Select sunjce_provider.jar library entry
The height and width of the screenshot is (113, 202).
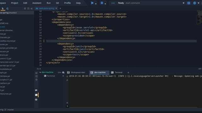click(9, 48)
